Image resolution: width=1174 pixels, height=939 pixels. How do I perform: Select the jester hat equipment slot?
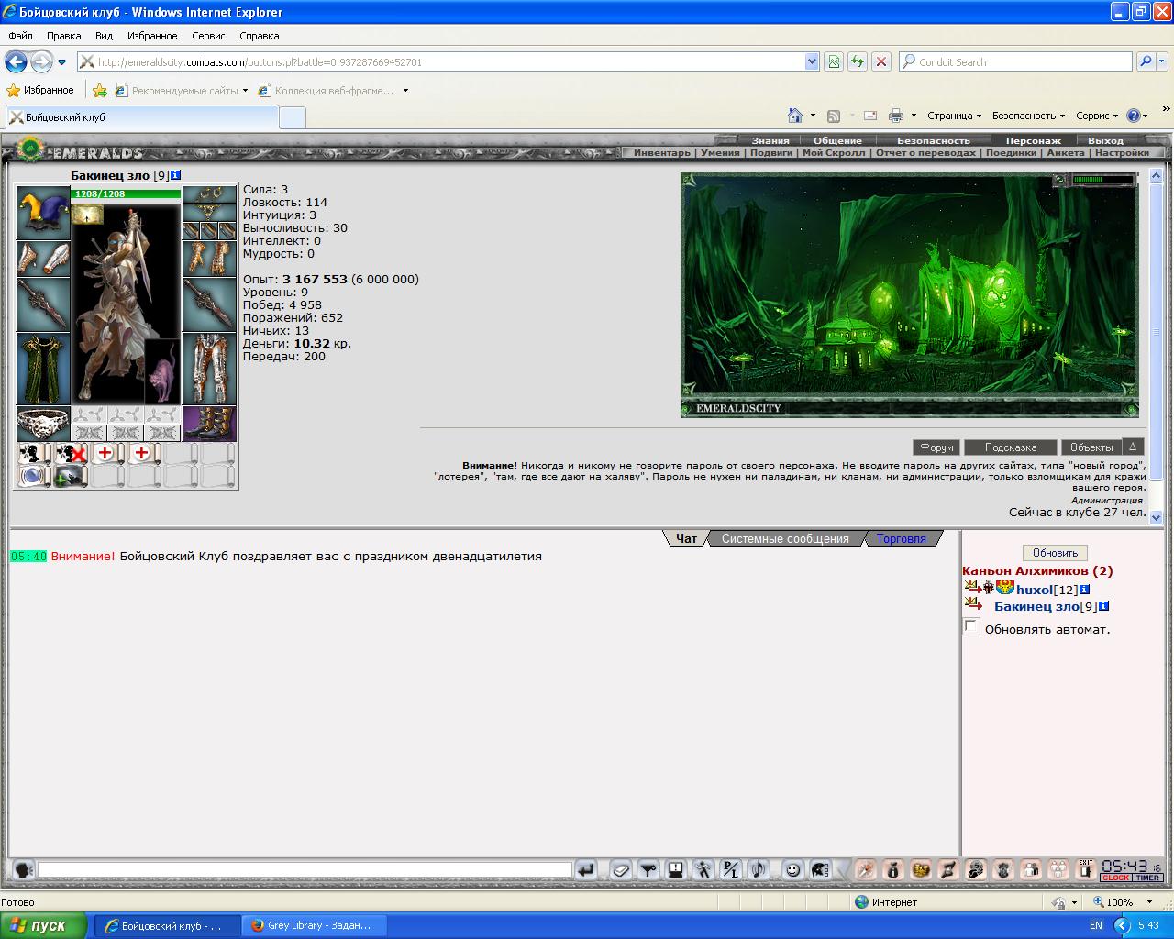[43, 213]
